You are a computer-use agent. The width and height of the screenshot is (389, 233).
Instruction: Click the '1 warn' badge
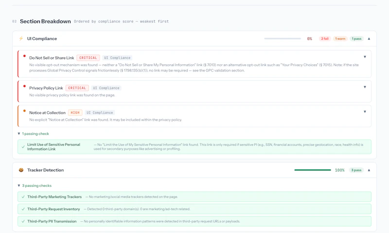click(x=340, y=39)
